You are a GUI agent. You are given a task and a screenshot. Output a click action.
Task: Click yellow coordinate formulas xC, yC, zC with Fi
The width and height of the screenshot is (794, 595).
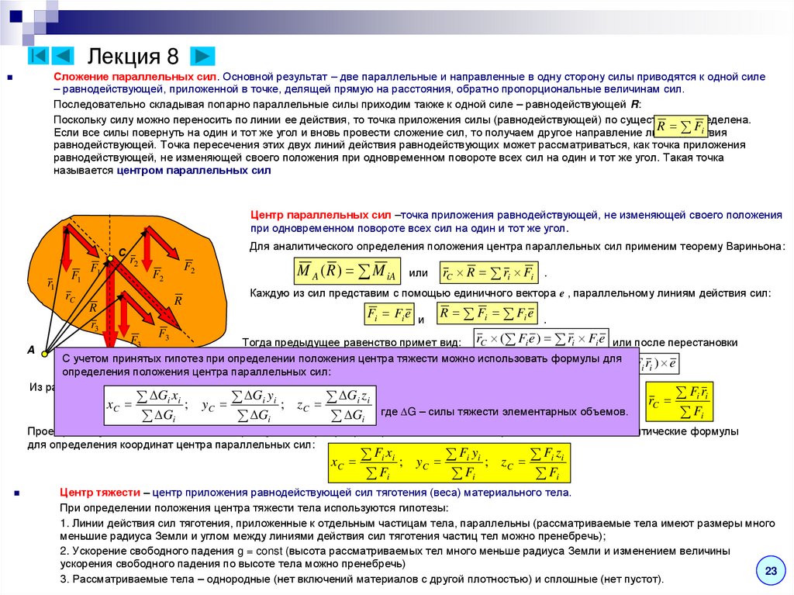449,463
